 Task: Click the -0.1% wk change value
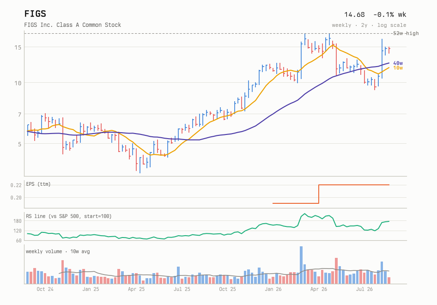pyautogui.click(x=389, y=14)
